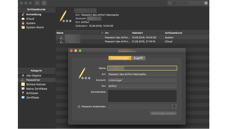Select the Anmeldung keychain
Screen dimensions: 229x129
[x=33, y=14]
